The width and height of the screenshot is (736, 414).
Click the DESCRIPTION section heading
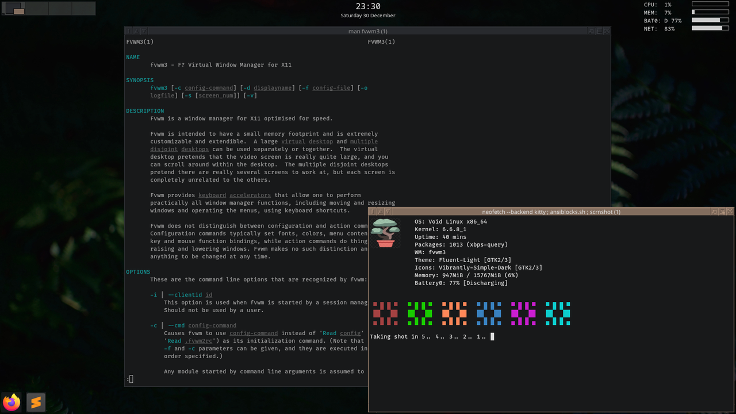[x=145, y=110]
